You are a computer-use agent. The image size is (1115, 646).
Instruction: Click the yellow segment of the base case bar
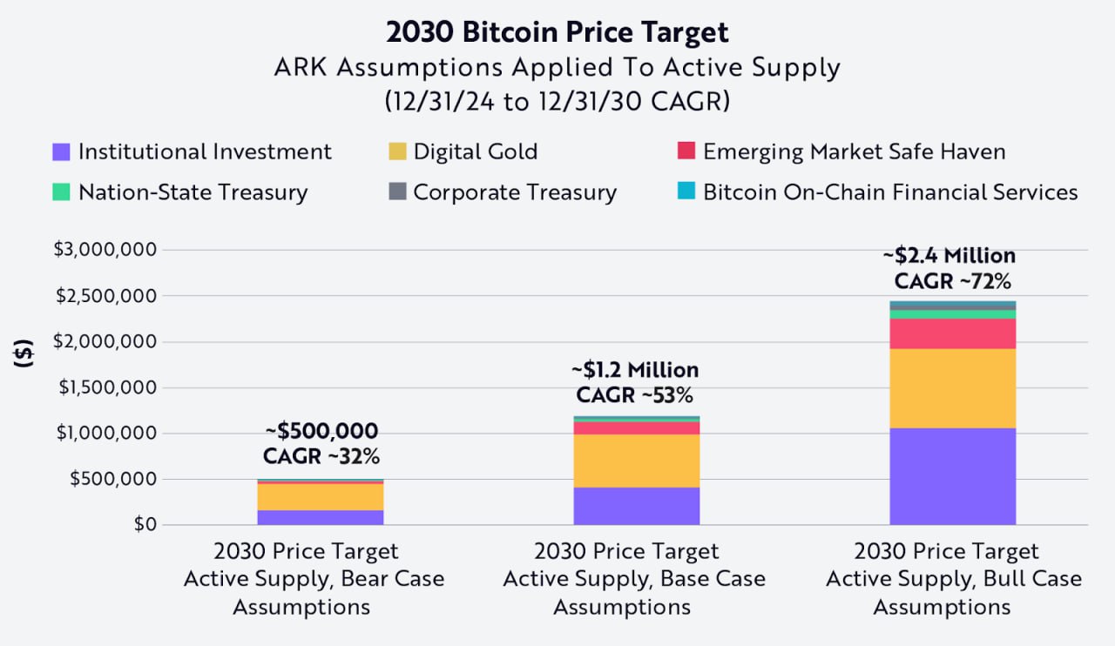click(636, 461)
